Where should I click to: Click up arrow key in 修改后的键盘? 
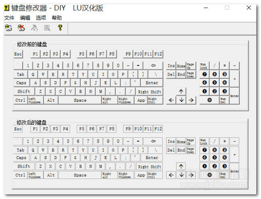click(181, 166)
